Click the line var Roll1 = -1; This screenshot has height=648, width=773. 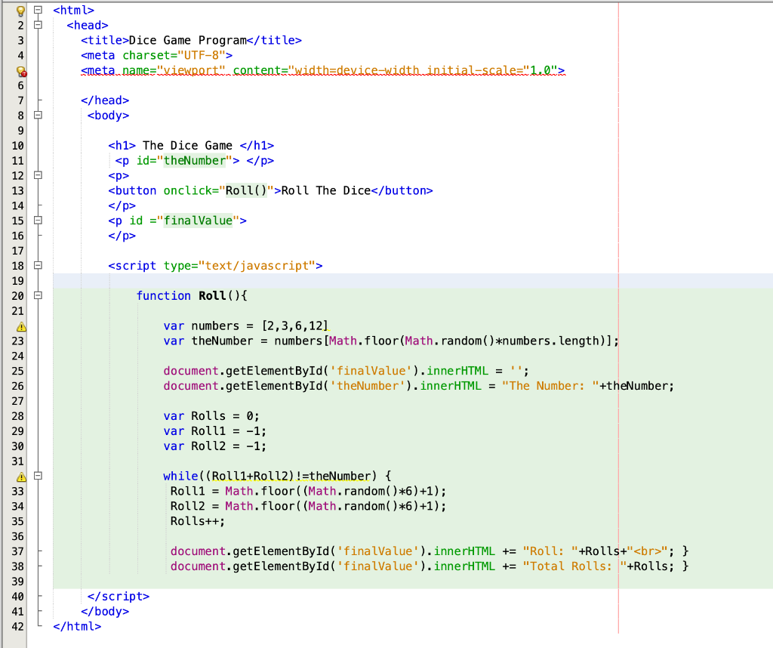pyautogui.click(x=215, y=431)
